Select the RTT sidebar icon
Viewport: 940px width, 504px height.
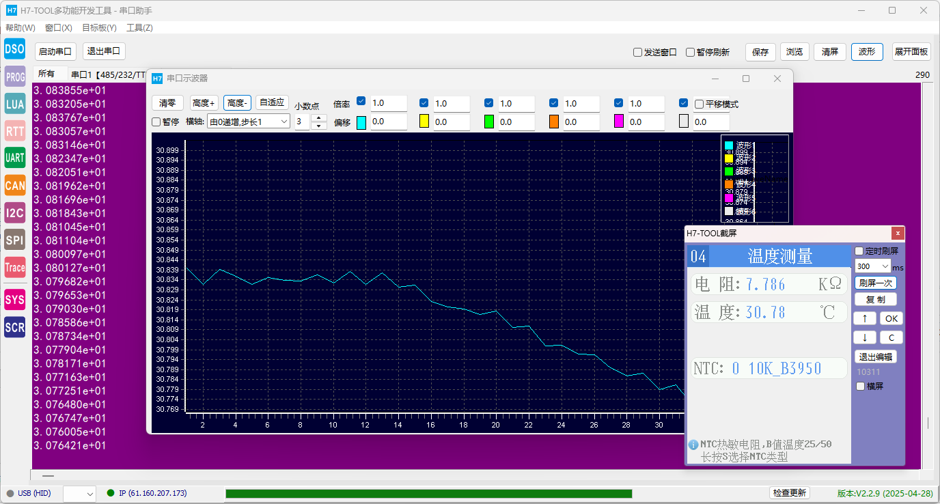coord(15,130)
